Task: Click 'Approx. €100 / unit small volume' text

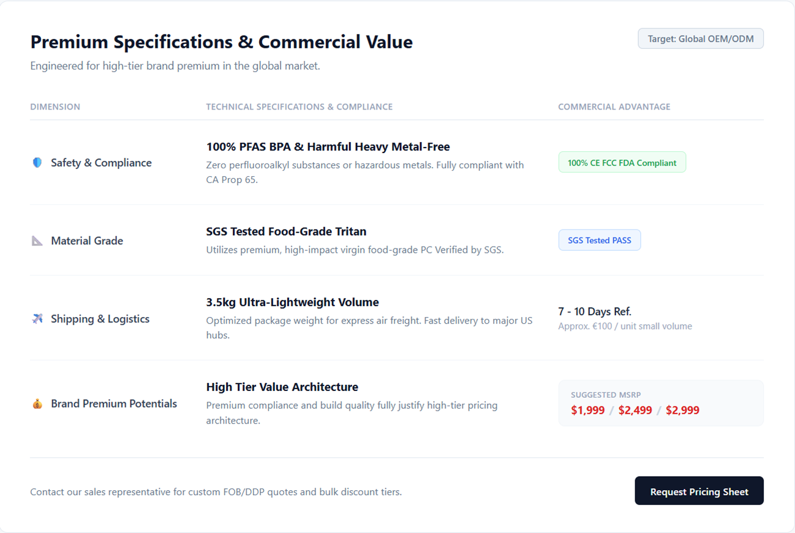Action: tap(625, 326)
